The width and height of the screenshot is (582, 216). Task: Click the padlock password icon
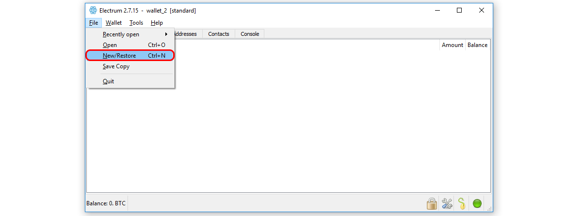coord(432,203)
